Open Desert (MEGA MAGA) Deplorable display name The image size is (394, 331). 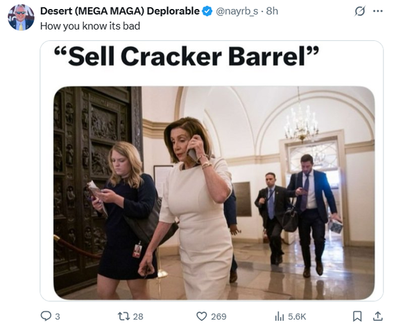(120, 11)
